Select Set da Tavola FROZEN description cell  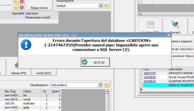click(181, 77)
